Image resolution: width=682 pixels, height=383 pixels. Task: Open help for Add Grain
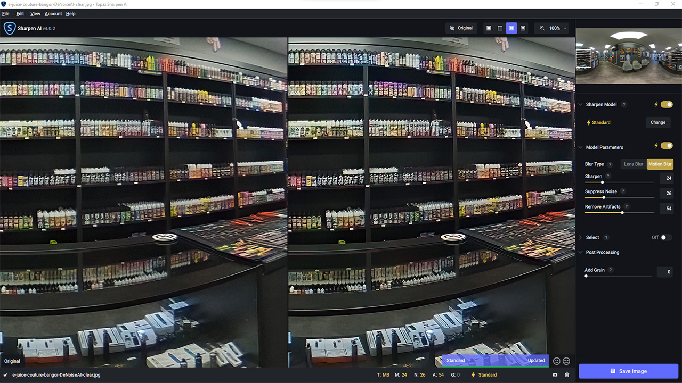[611, 270]
